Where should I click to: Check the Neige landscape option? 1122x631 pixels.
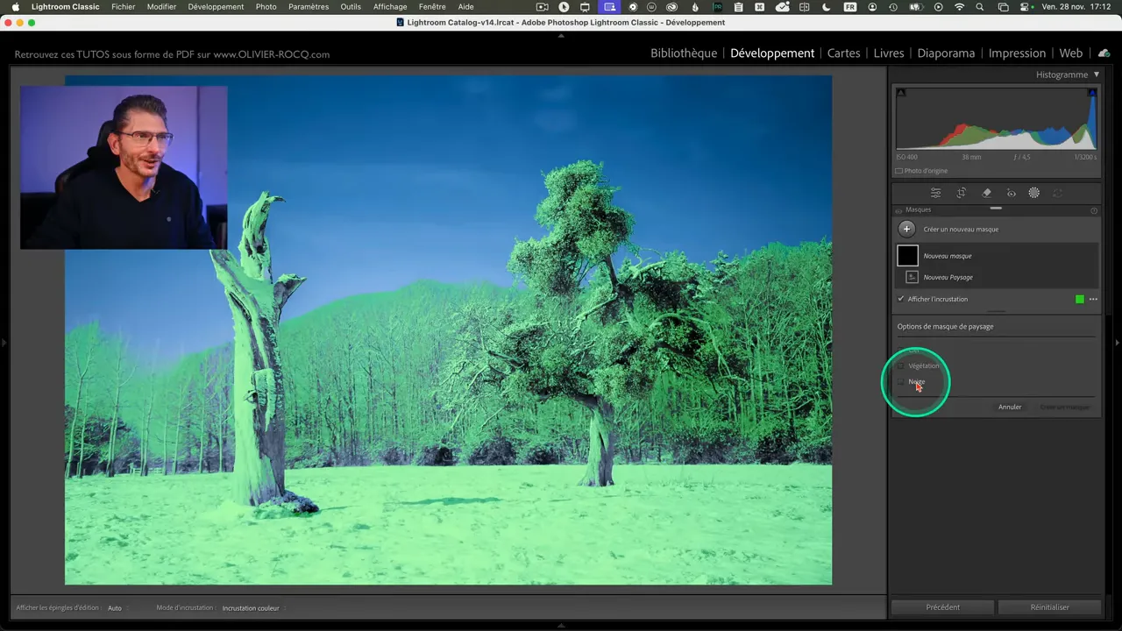pyautogui.click(x=901, y=382)
